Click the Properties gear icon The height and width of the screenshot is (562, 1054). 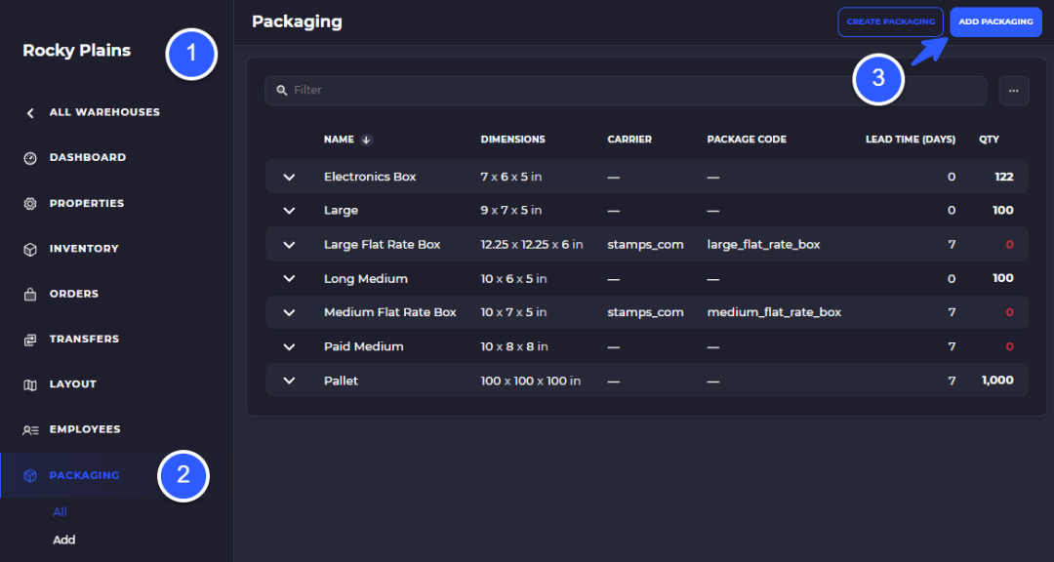[x=30, y=204]
